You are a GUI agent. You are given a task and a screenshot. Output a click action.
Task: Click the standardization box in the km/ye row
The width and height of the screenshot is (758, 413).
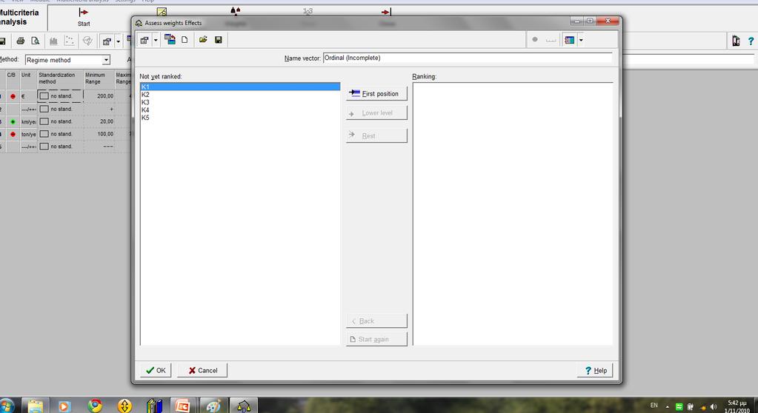[x=44, y=121]
